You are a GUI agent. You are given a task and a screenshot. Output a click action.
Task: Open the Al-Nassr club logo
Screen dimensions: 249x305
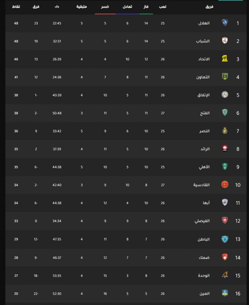225,130
